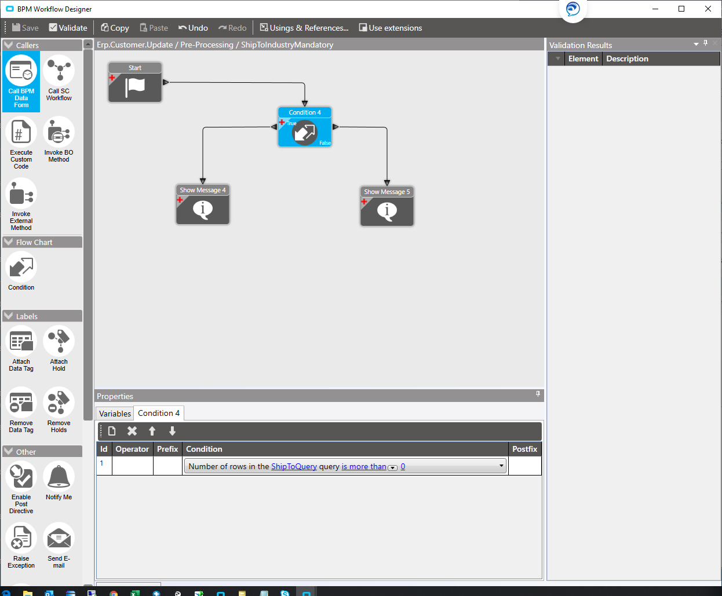The height and width of the screenshot is (596, 722).
Task: Select the Attach Data Tag label tool
Action: point(21,349)
